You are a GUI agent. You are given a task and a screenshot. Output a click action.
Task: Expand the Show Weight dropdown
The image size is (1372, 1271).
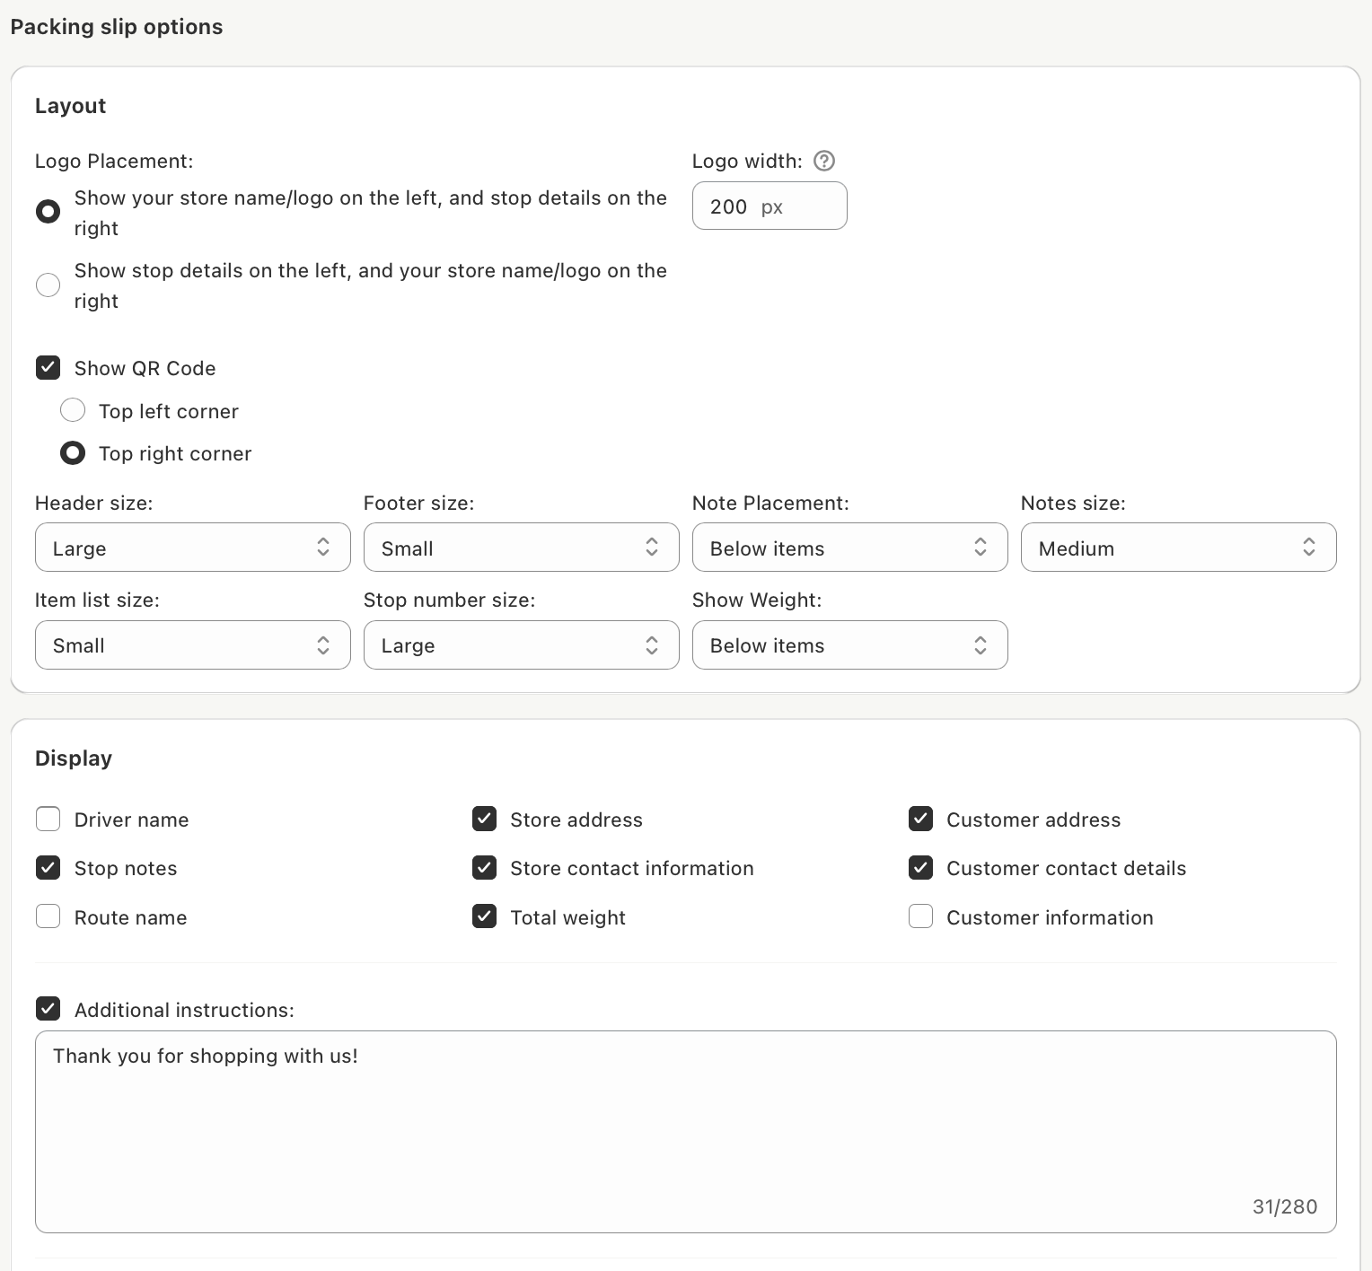click(x=849, y=644)
